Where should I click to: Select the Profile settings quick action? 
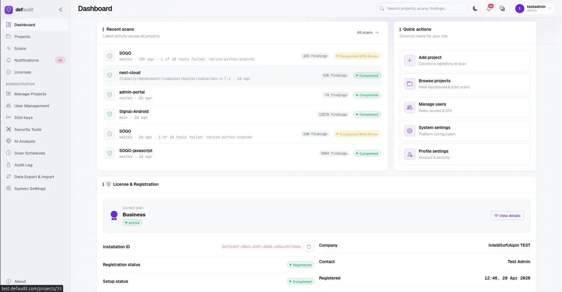click(465, 154)
